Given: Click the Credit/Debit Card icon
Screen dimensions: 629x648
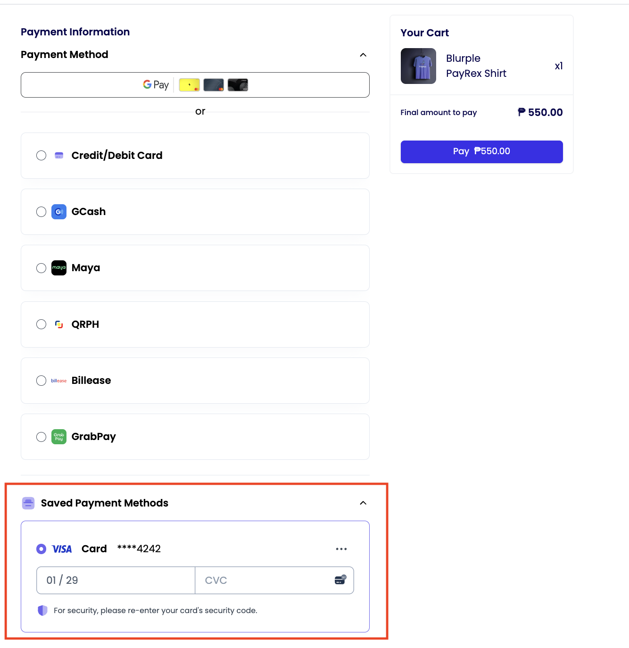Looking at the screenshot, I should (x=59, y=156).
